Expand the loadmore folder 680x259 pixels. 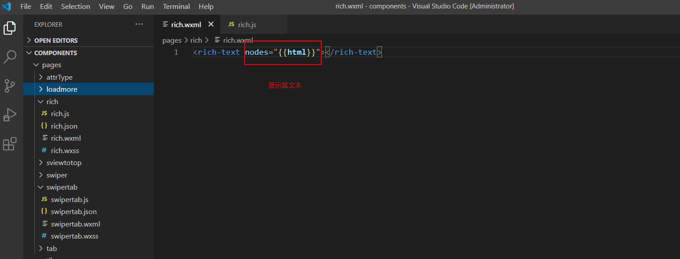88,89
